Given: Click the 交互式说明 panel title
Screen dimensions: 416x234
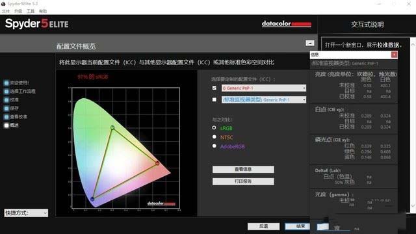Looking at the screenshot, I should pos(367,25).
